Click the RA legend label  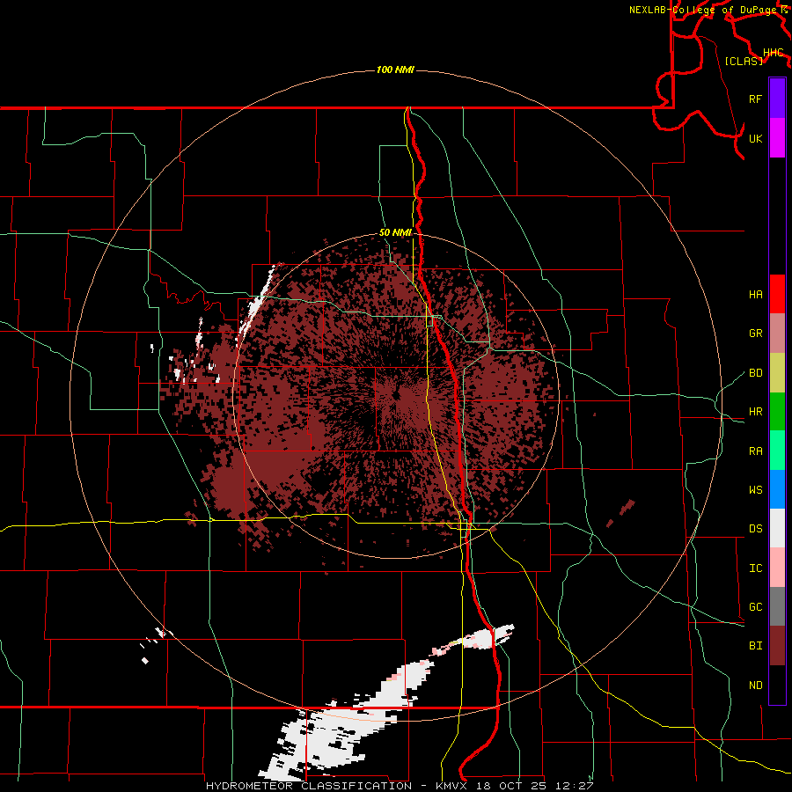(756, 451)
